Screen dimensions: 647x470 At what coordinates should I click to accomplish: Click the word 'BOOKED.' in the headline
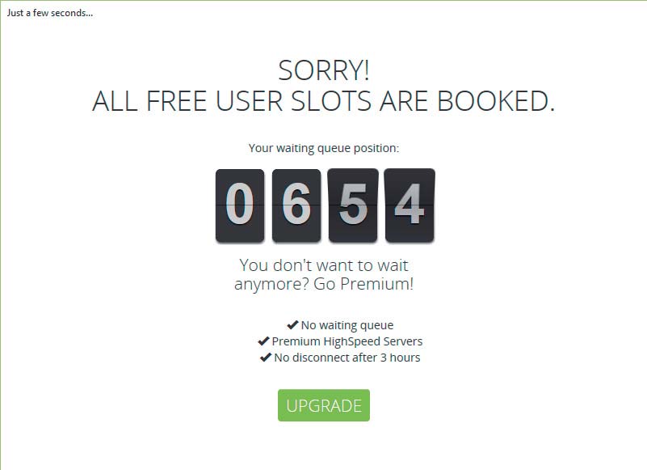point(496,101)
